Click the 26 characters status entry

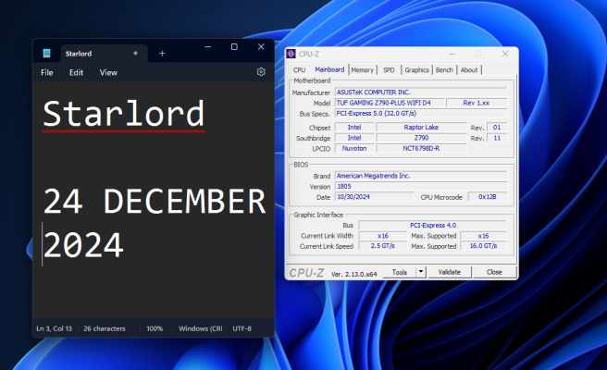tap(105, 328)
